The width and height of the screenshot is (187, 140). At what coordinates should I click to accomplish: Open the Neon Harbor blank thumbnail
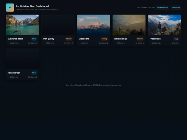pos(23,59)
